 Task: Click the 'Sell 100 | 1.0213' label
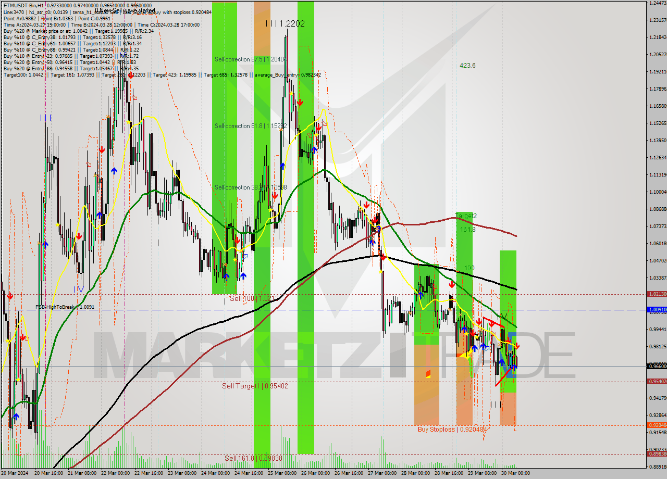[x=254, y=298]
